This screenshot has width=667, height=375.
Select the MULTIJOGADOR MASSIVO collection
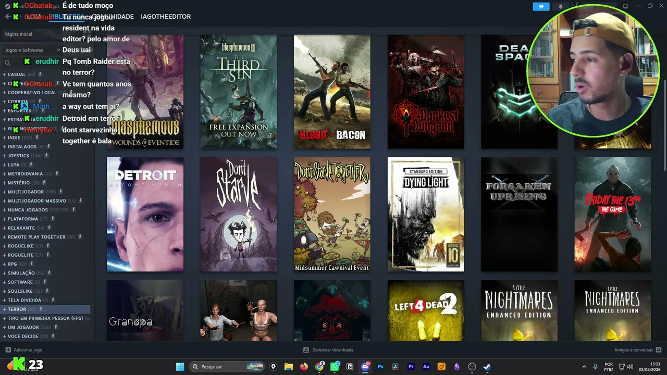click(x=46, y=201)
